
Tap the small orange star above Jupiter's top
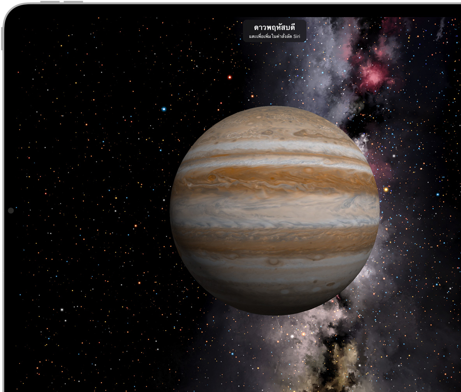252,96
